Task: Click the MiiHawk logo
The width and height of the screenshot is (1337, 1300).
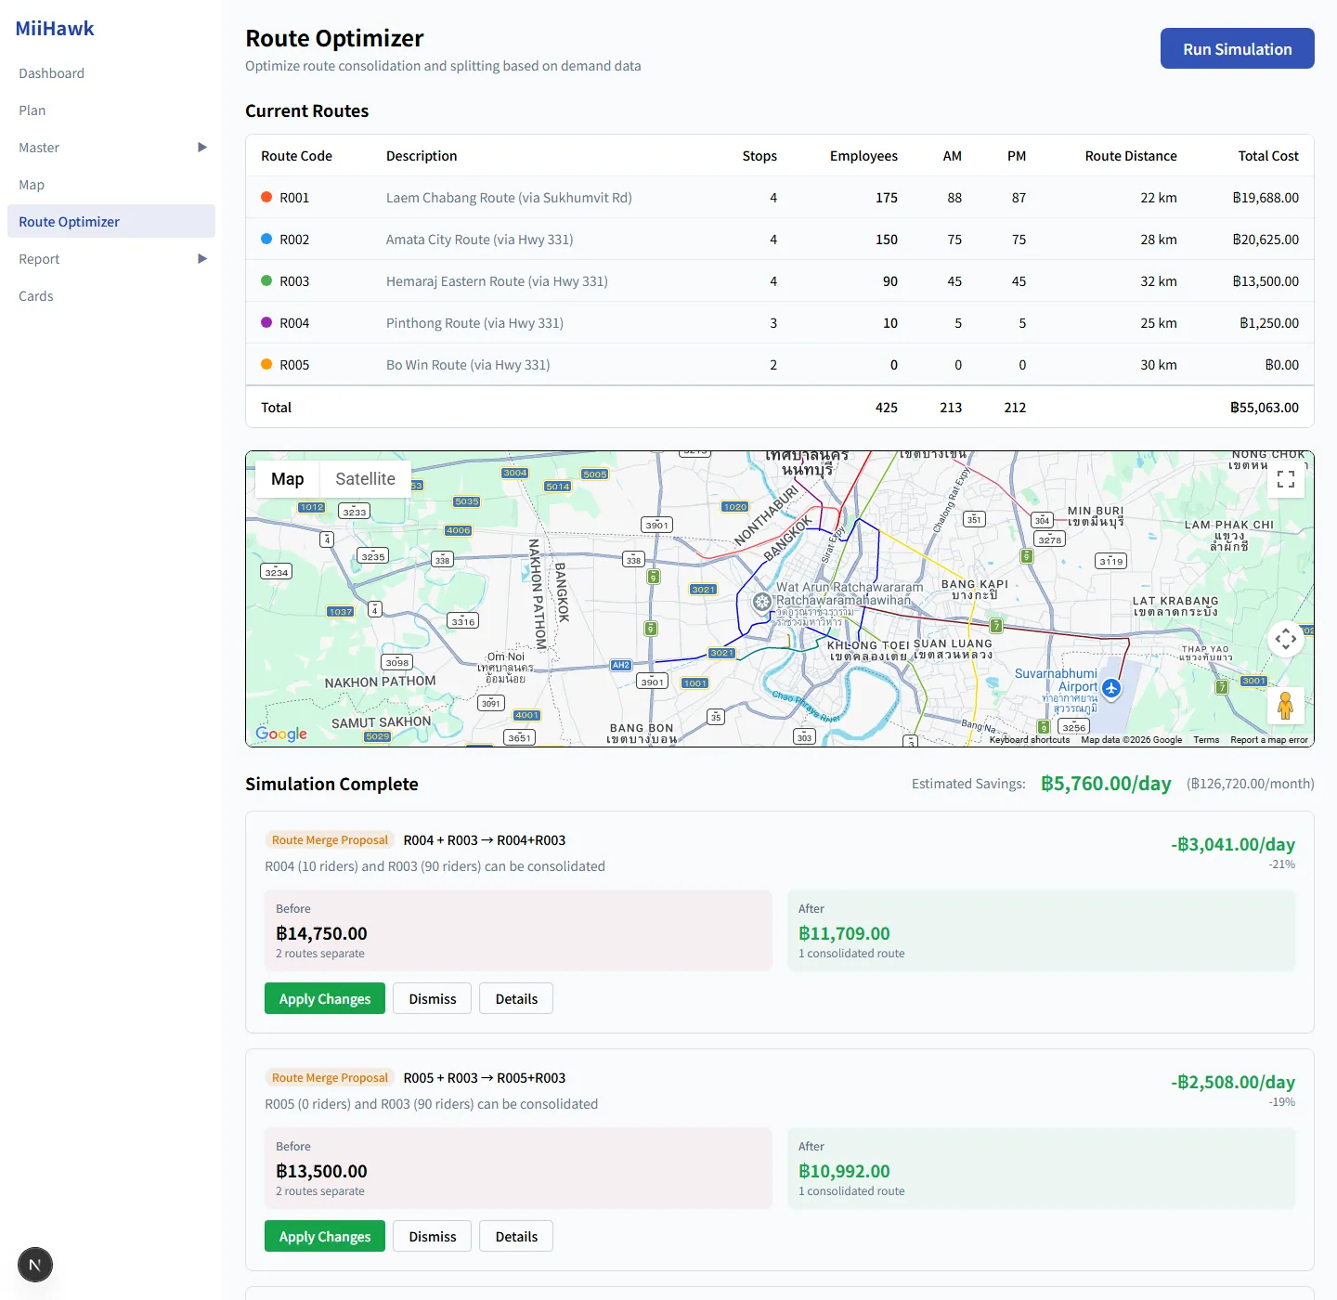Action: (x=55, y=29)
